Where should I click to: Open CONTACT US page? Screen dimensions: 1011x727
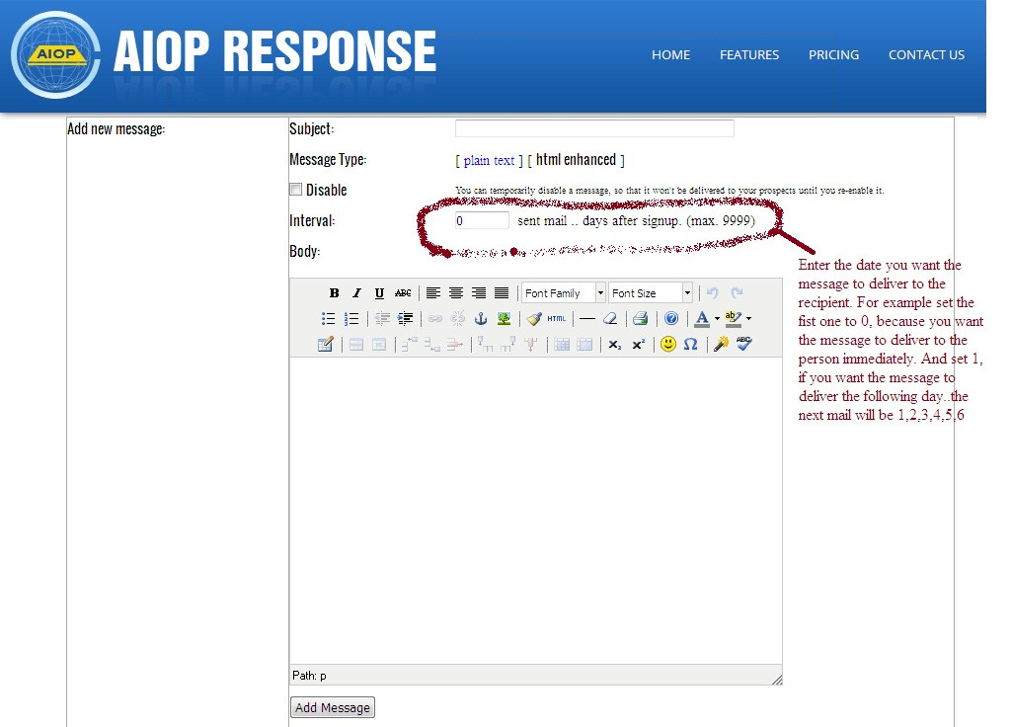coord(926,55)
